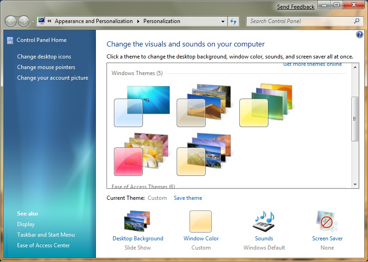Viewport: 368px width, 262px height.
Task: Click the Control Panel icon in address bar
Action: [x=42, y=21]
